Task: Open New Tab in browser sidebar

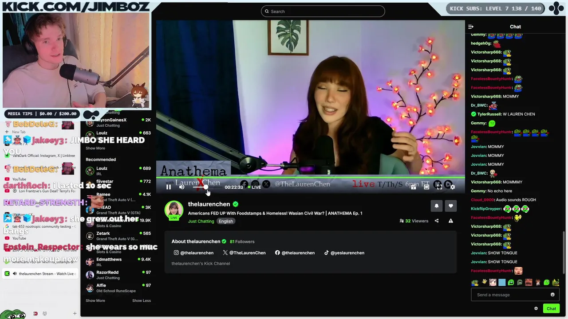Action: click(19, 132)
